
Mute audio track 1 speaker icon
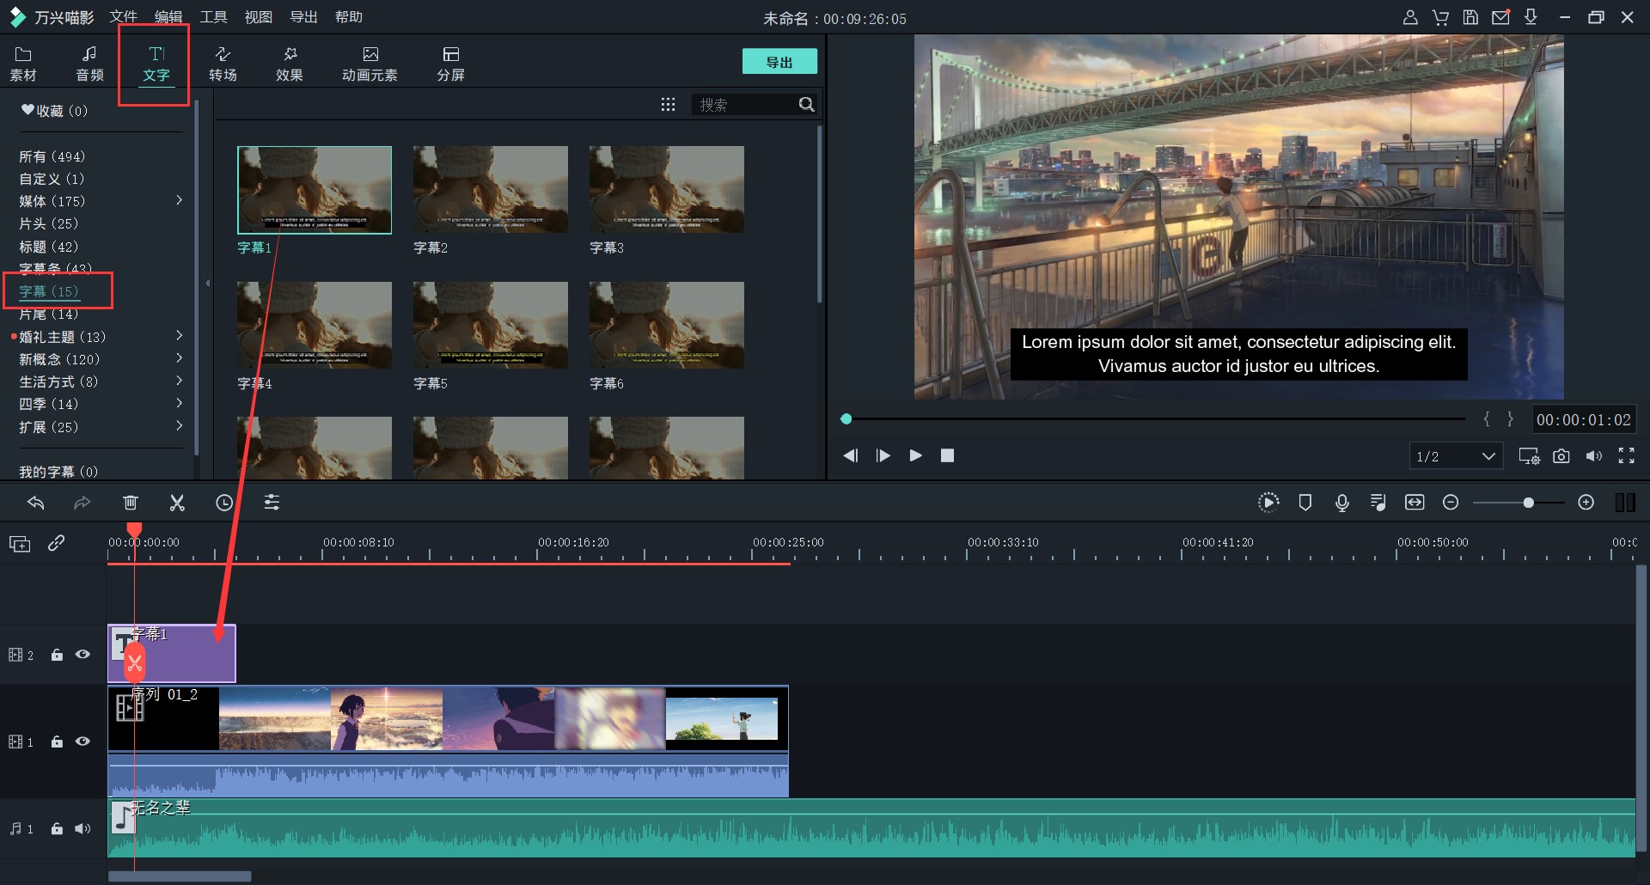pos(82,828)
